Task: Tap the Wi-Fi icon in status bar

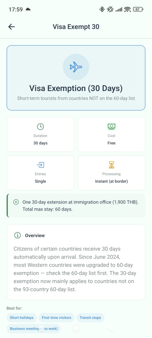Action: pyautogui.click(x=127, y=9)
